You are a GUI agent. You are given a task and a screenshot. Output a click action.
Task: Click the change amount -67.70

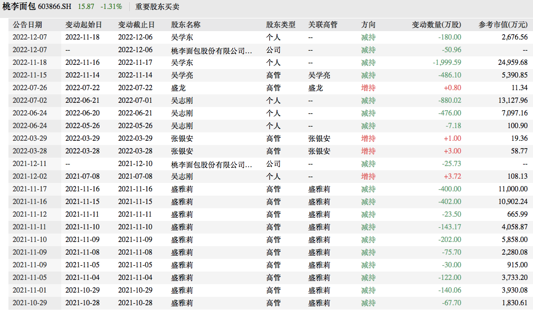pos(451,303)
